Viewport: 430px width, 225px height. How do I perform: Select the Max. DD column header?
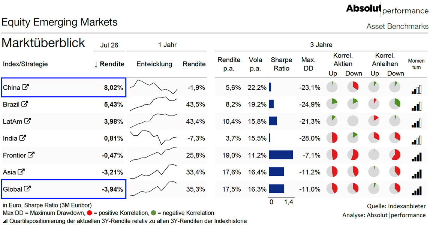pos(308,64)
